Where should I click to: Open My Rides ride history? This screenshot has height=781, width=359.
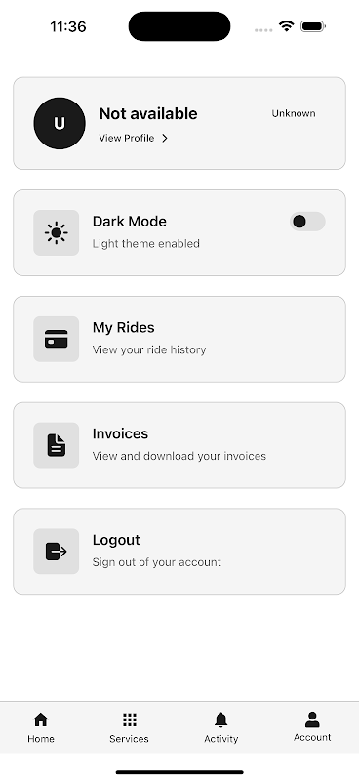179,339
